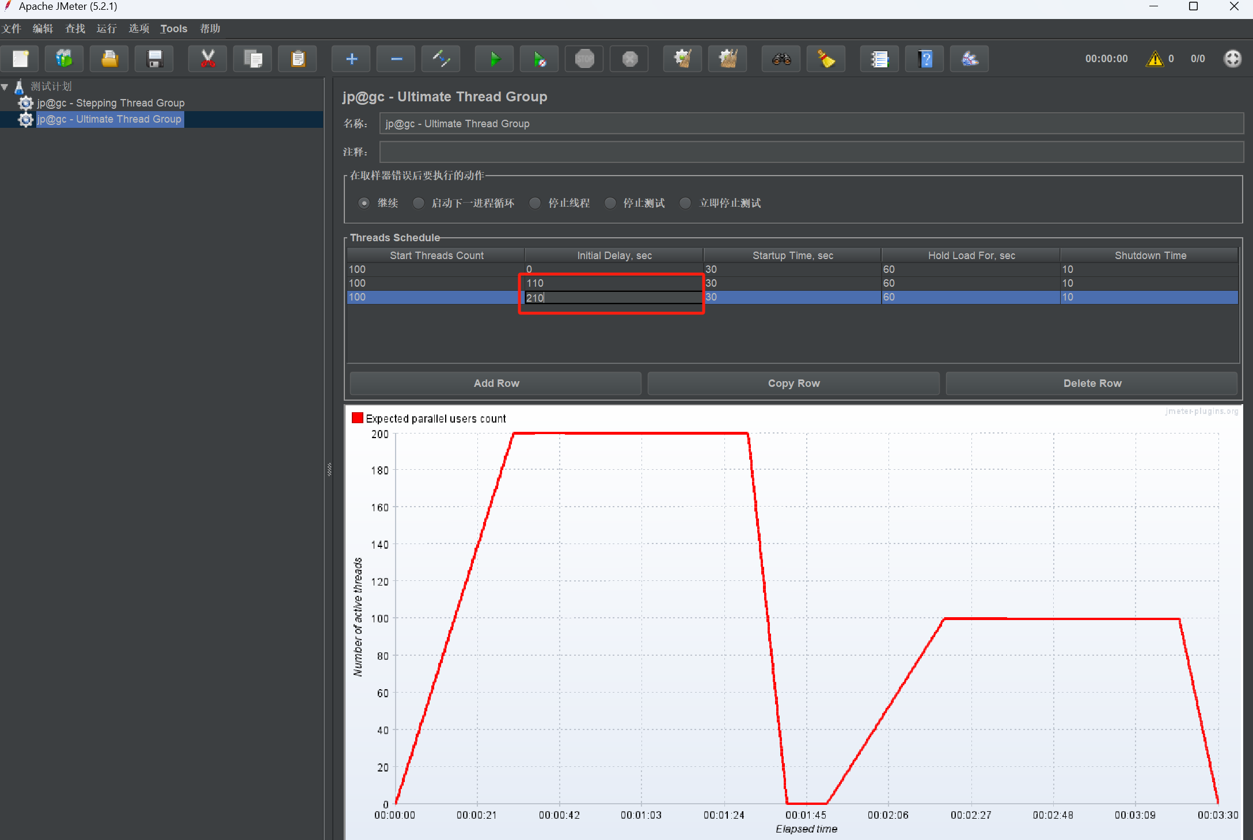Image resolution: width=1253 pixels, height=840 pixels.
Task: Click the green Start test run icon
Action: click(494, 59)
